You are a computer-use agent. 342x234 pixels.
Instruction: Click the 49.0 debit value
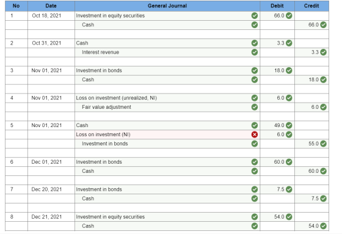click(x=279, y=125)
